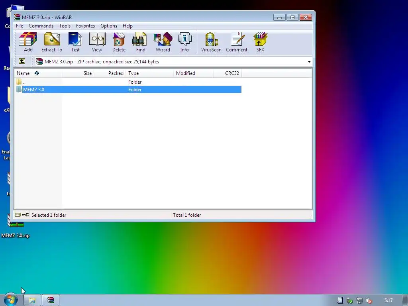
Task: Expand the archive path dropdown arrow
Action: pyautogui.click(x=309, y=62)
